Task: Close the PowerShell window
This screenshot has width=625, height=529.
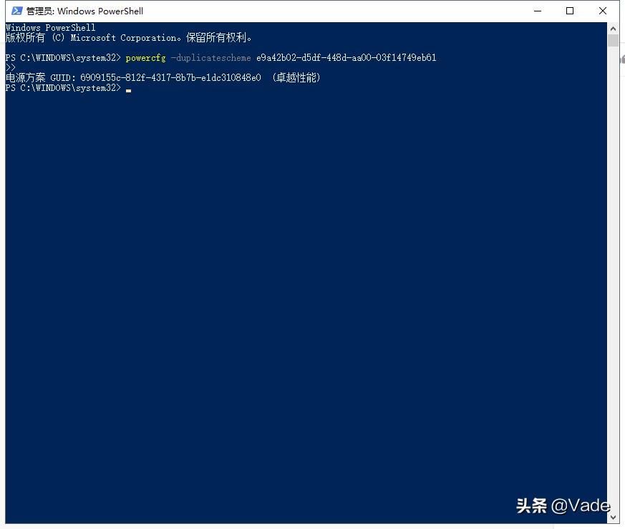Action: point(602,11)
